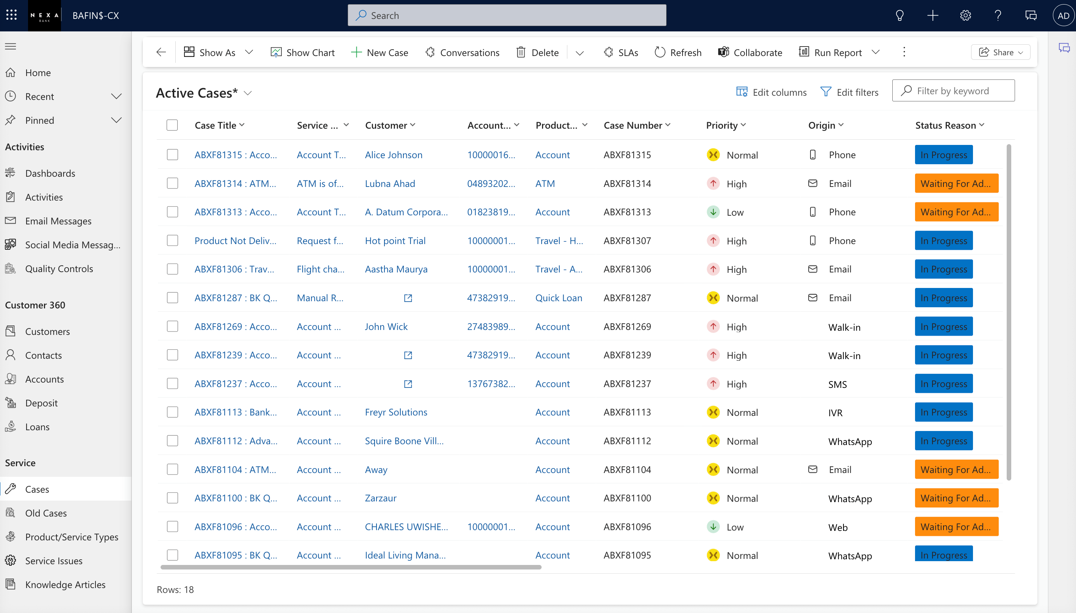Open the help question mark icon

pos(998,16)
